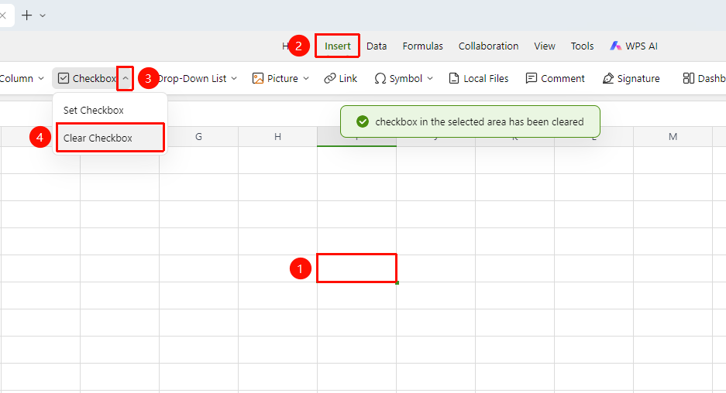The width and height of the screenshot is (726, 393).
Task: Switch to the Data tab
Action: (377, 46)
